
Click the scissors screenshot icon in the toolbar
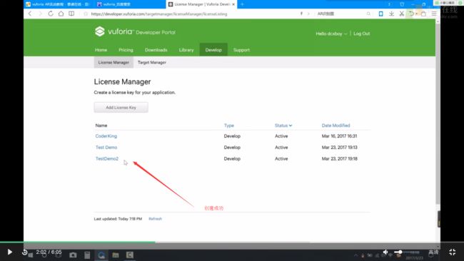pos(402,14)
